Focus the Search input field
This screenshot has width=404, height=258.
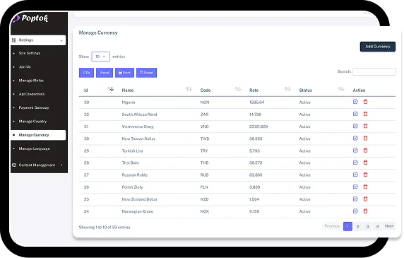click(x=374, y=71)
